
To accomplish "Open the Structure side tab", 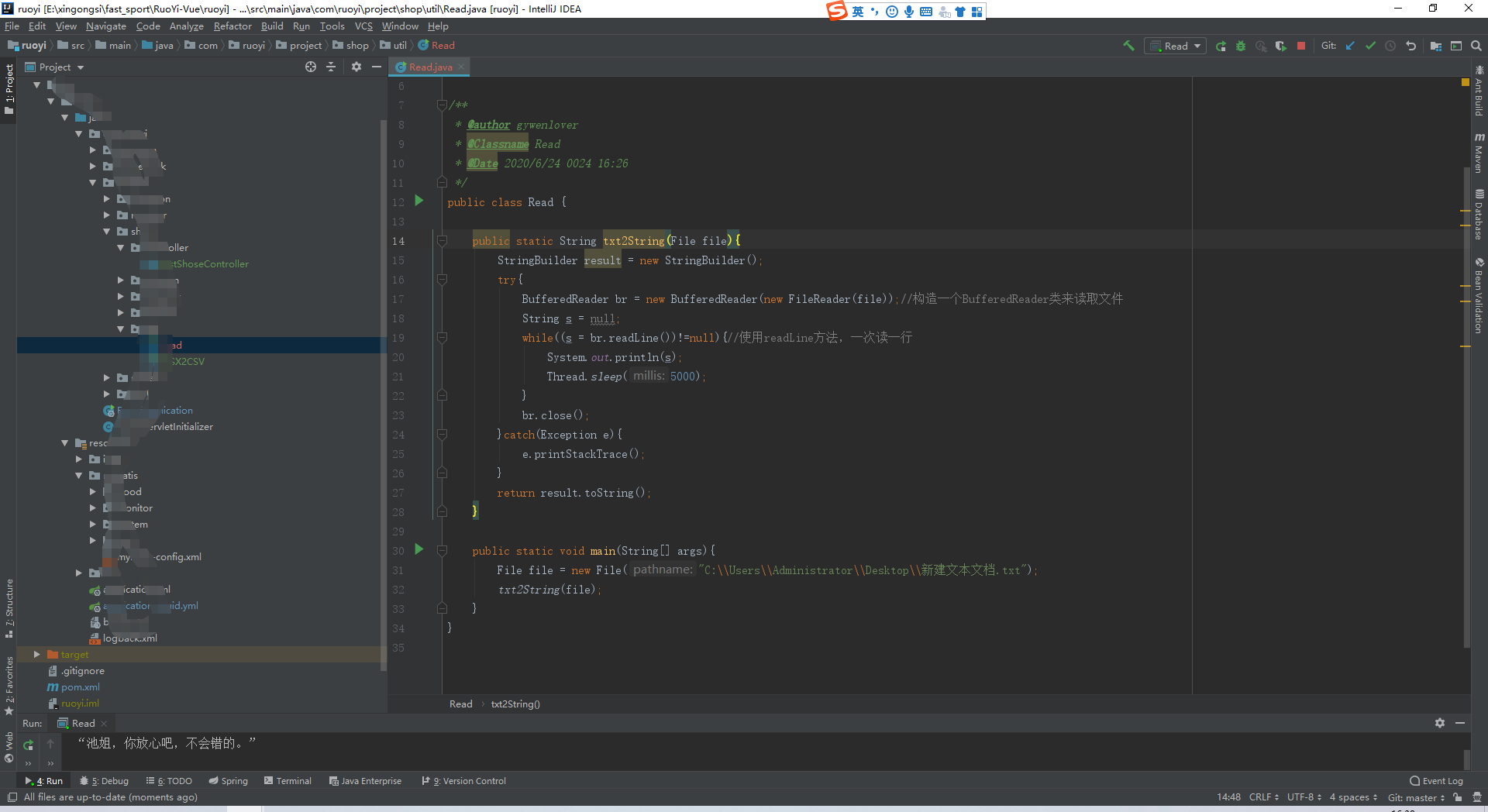I will coord(9,609).
